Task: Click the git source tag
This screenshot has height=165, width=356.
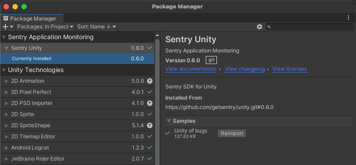Action: 212,60
